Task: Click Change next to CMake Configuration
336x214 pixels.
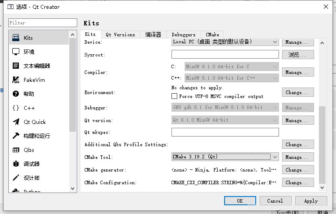Action: click(298, 182)
